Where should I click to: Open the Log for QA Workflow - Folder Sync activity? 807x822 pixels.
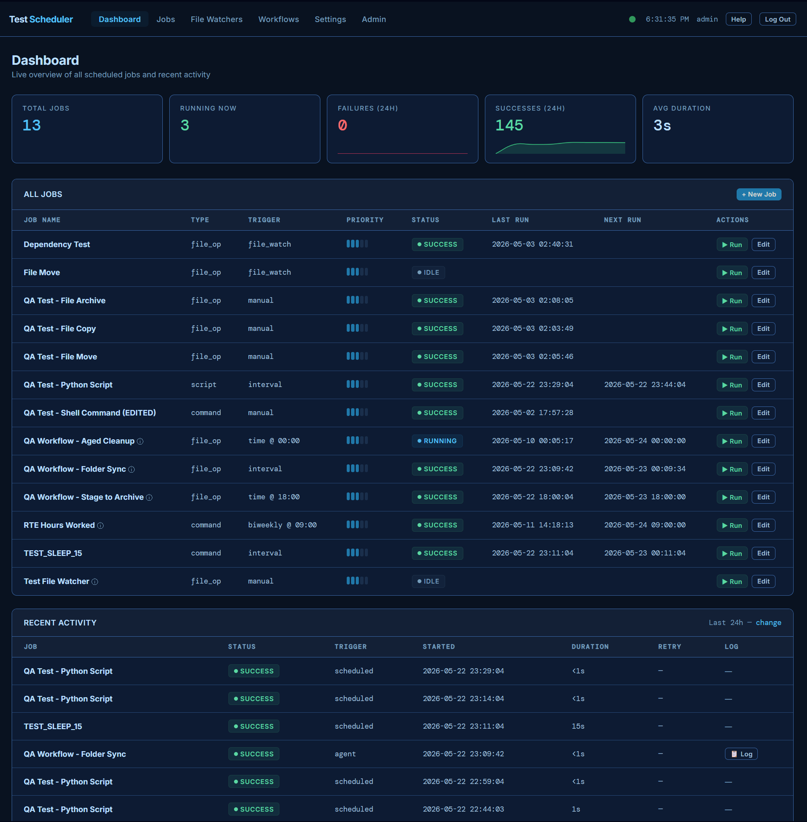(x=741, y=754)
